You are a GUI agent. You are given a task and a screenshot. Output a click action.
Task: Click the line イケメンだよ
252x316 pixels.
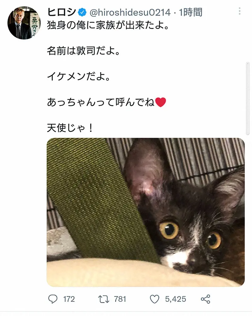79,76
